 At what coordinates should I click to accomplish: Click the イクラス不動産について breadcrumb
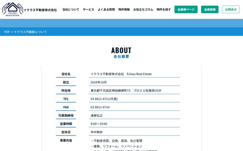[30, 32]
